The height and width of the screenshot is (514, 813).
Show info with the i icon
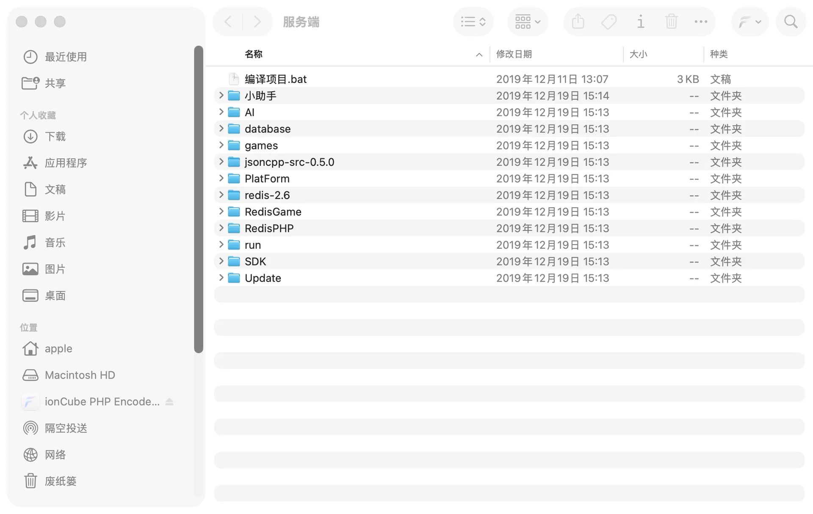click(x=640, y=22)
